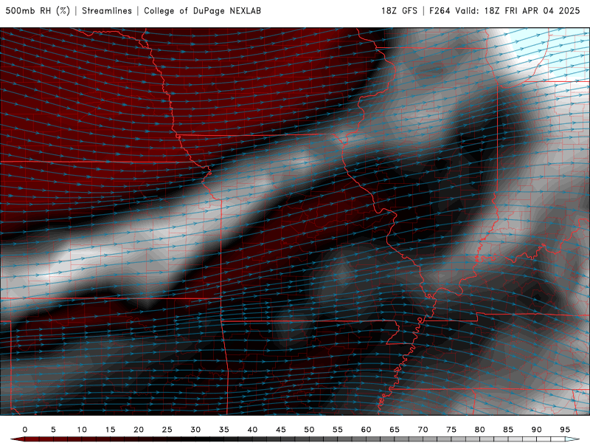Click the left arrow end of the colorbar
This screenshot has height=443, width=590.
(17, 439)
